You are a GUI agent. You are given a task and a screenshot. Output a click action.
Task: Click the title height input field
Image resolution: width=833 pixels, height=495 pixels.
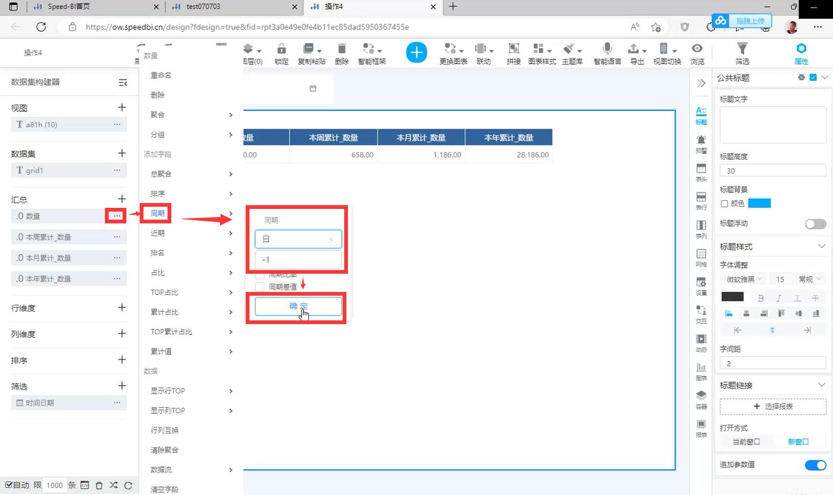coord(773,171)
